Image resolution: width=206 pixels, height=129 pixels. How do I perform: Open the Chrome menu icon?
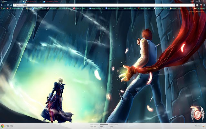pyautogui.click(x=204, y=5)
